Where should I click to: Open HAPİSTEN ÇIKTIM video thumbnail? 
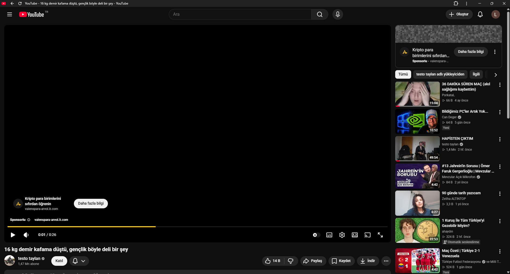point(418,149)
